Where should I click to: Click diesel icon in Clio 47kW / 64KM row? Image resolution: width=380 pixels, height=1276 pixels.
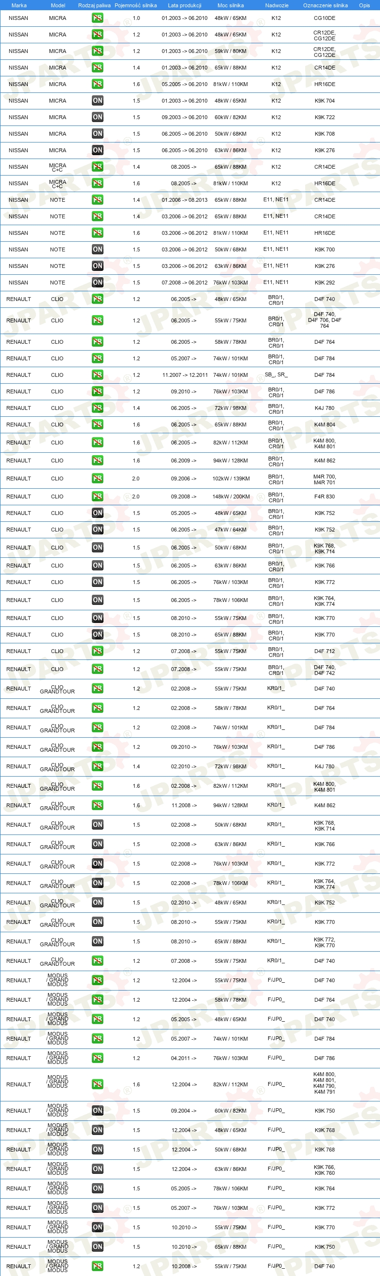tap(98, 530)
